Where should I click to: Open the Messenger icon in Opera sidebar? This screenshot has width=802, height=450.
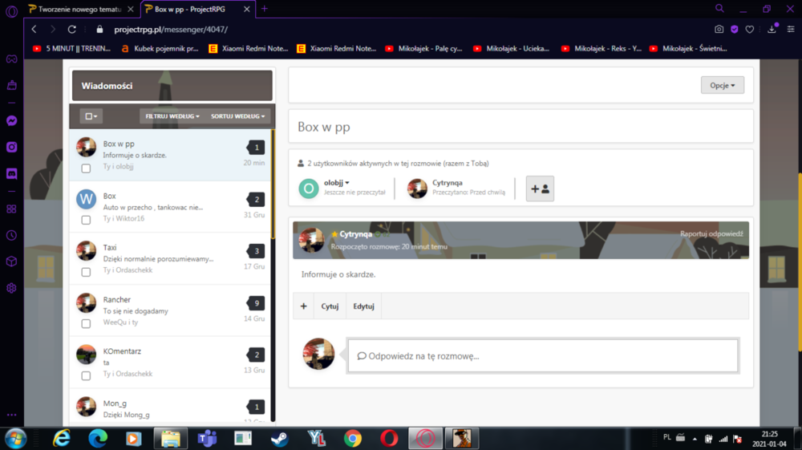[x=12, y=120]
